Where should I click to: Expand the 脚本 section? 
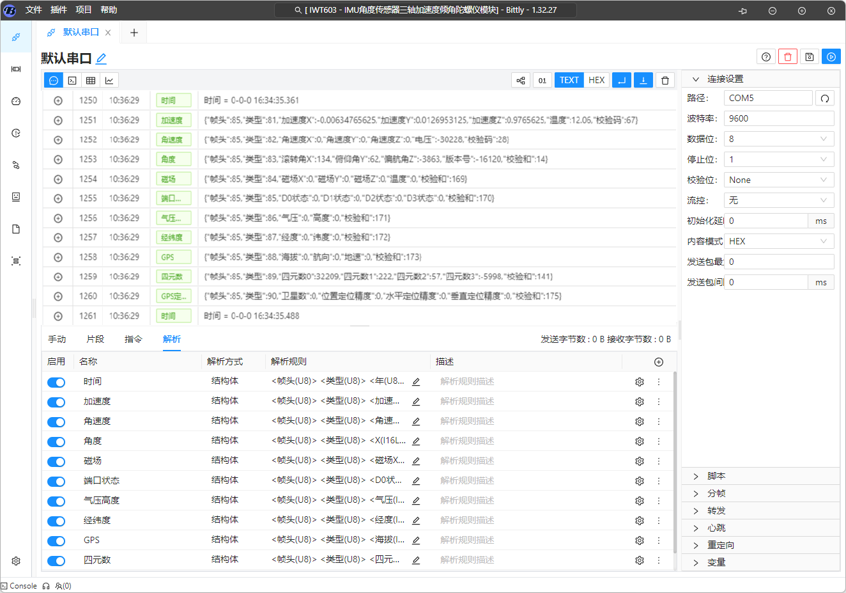coord(716,476)
